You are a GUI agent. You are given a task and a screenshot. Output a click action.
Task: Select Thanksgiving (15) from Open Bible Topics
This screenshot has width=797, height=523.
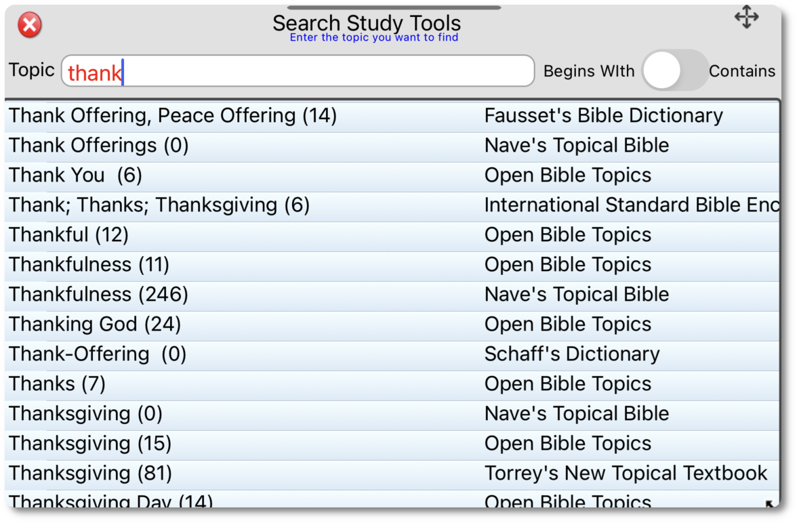(x=91, y=444)
